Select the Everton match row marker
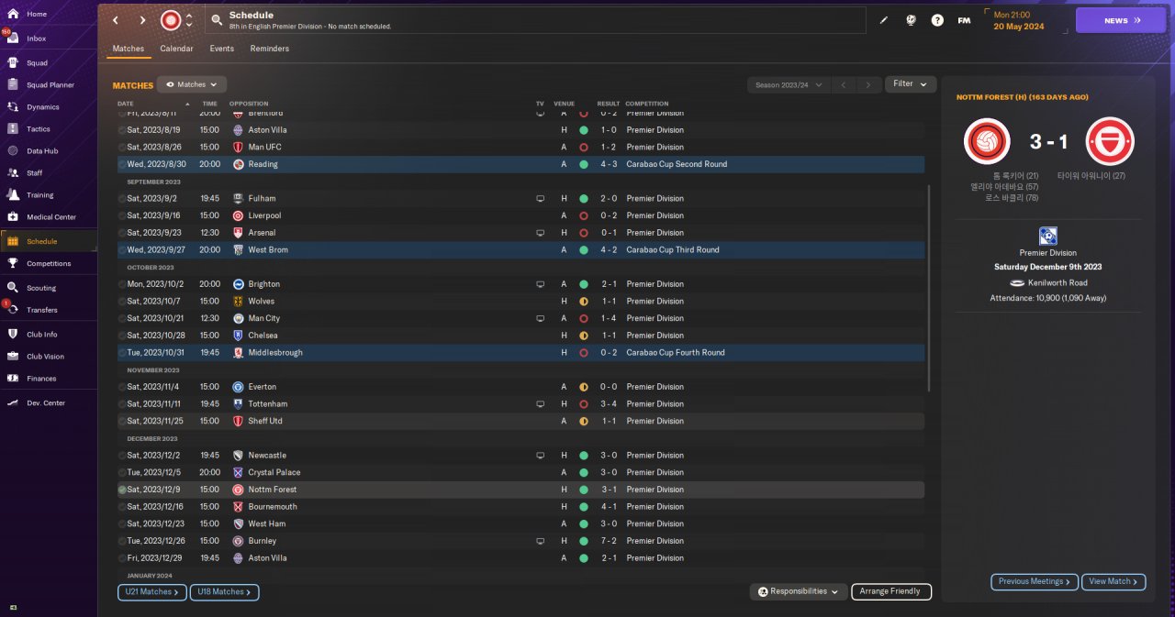The width and height of the screenshot is (1175, 617). point(122,387)
